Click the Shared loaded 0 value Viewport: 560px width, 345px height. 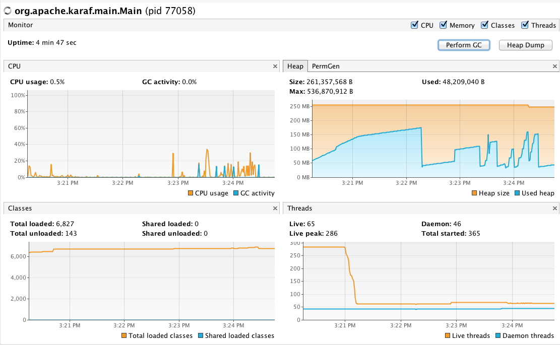(x=197, y=224)
